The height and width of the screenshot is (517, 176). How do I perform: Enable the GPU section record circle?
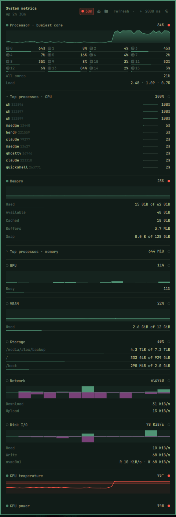(169, 266)
